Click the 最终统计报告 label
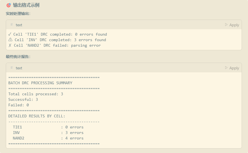 click(x=18, y=57)
